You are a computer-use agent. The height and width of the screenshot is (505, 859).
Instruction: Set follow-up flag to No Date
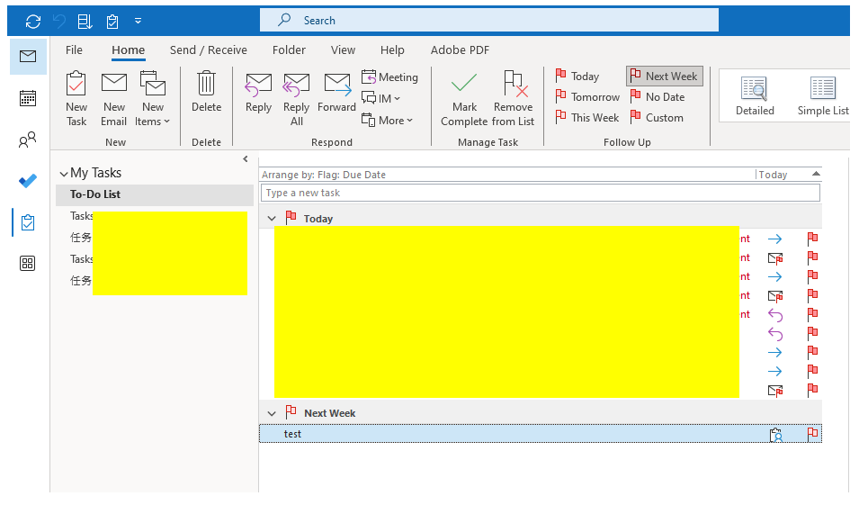pos(658,97)
